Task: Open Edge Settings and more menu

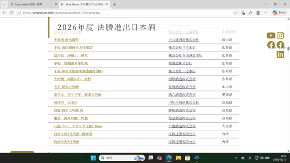Action: click(x=266, y=13)
